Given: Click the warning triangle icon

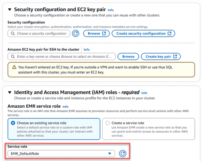Looking at the screenshot, I should 14,67.
